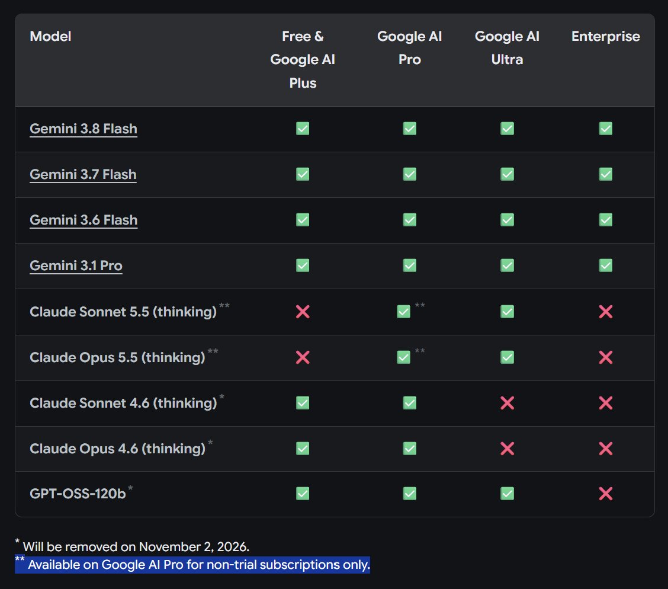Click Claude Opus 5.5 red cross under Free & Google AI Plus
The image size is (668, 589).
303,357
